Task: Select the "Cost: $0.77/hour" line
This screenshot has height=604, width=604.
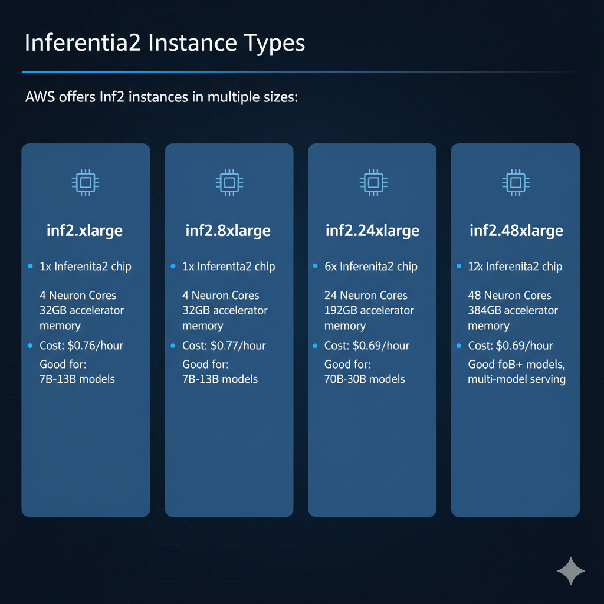Action: (224, 346)
